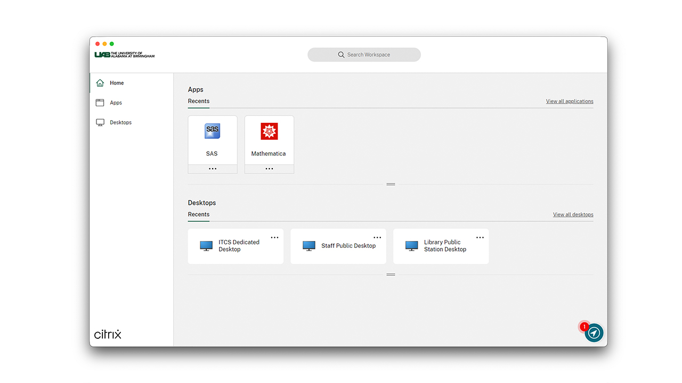The height and width of the screenshot is (383, 682).
Task: Expand SAS options with three-dot menu
Action: click(x=213, y=169)
